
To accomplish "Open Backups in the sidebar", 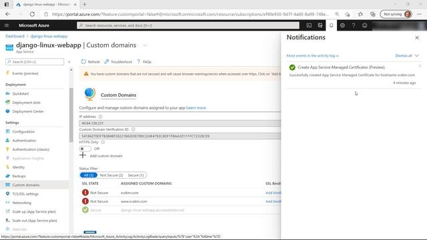I will (19, 176).
